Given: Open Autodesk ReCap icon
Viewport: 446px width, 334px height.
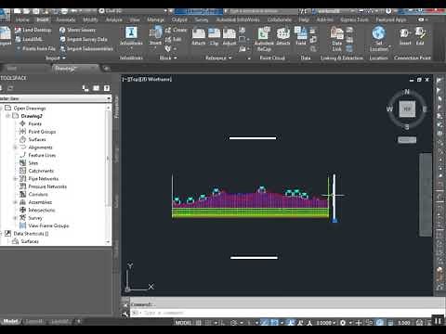Looking at the screenshot, I should click(x=264, y=33).
